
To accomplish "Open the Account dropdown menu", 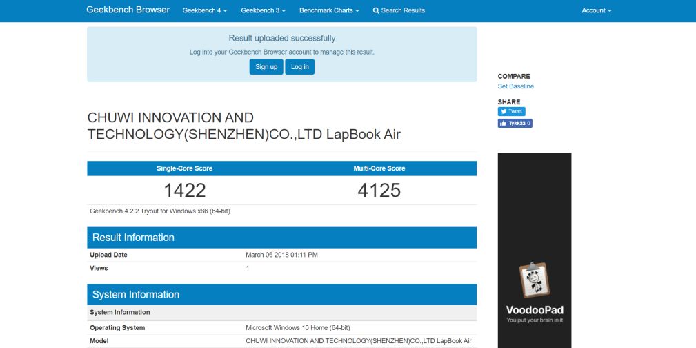I will click(597, 10).
